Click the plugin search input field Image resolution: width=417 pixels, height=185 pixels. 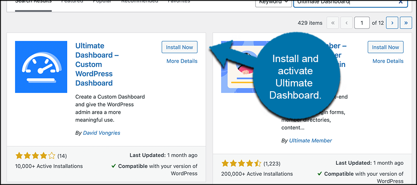[x=351, y=2]
